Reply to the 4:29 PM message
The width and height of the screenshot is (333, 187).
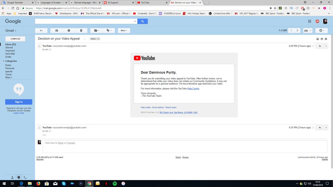point(320,46)
